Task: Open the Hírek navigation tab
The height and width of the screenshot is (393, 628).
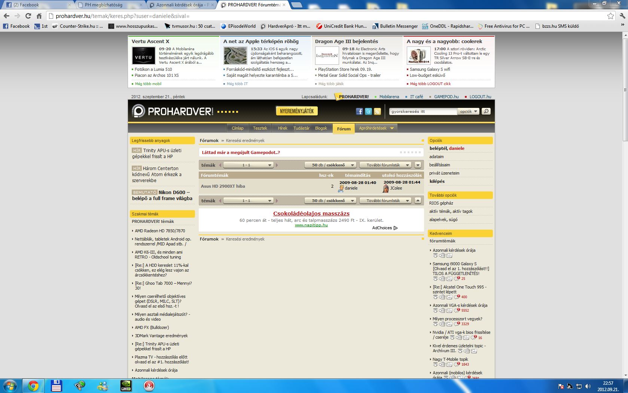Action: pos(283,128)
